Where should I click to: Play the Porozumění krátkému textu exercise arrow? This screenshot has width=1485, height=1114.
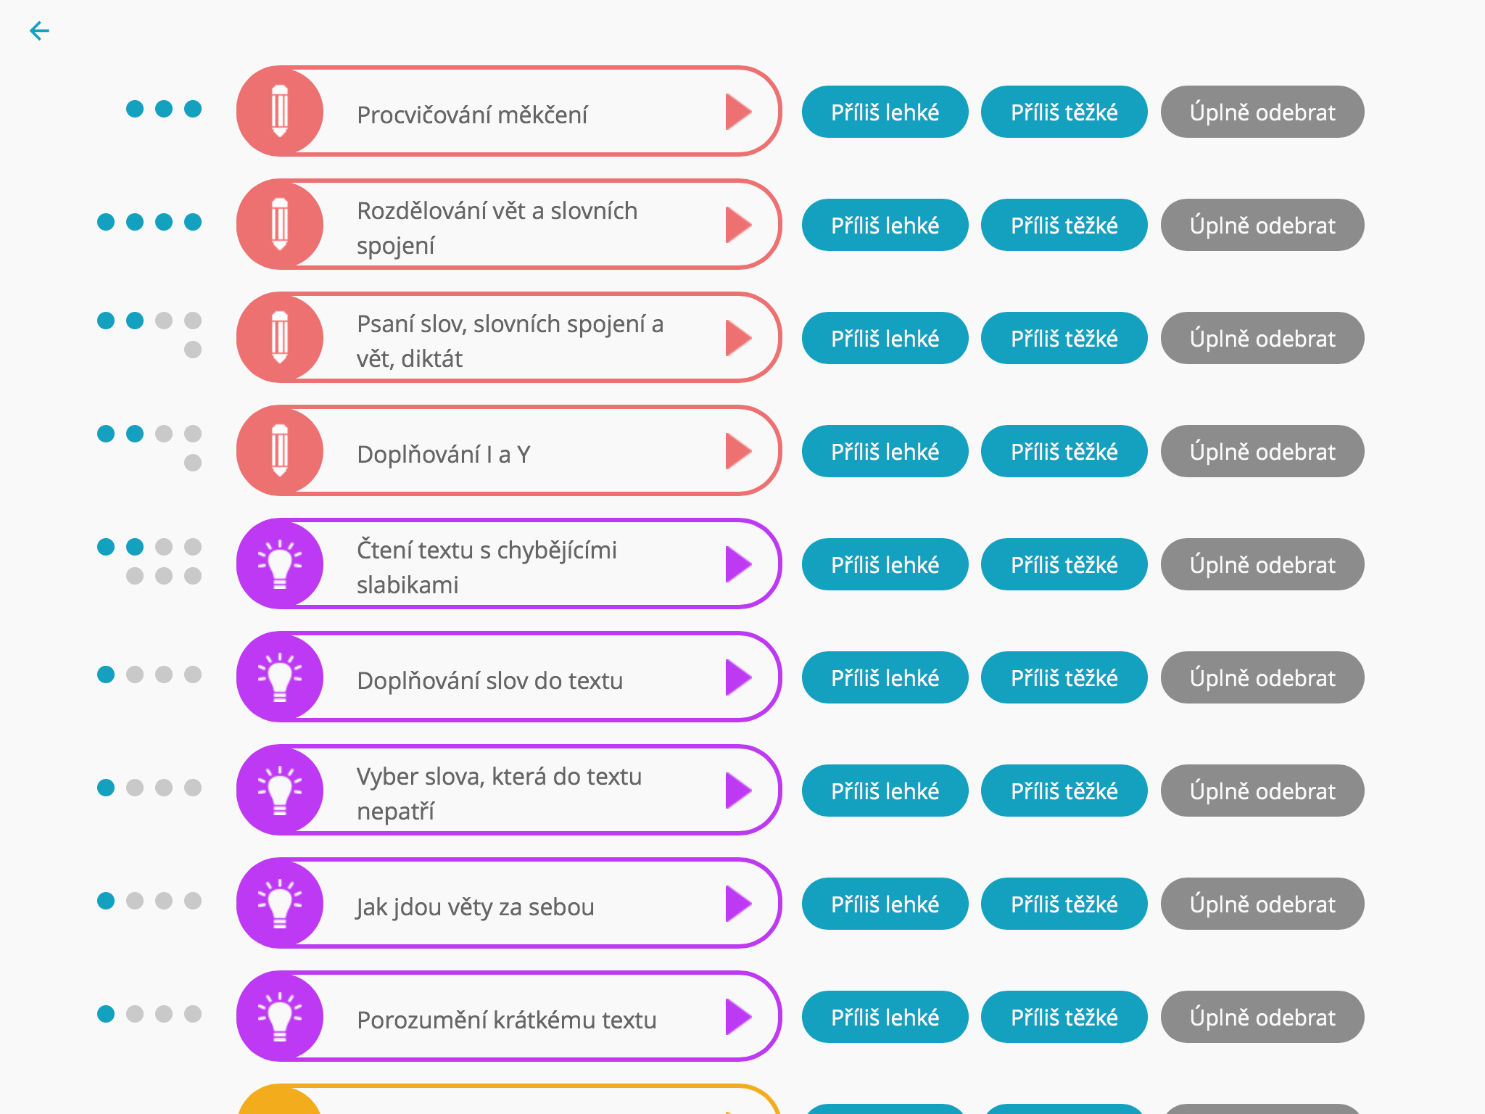click(x=738, y=1017)
